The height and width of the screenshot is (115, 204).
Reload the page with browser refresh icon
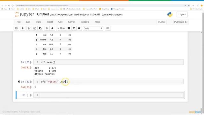coord(9,5)
